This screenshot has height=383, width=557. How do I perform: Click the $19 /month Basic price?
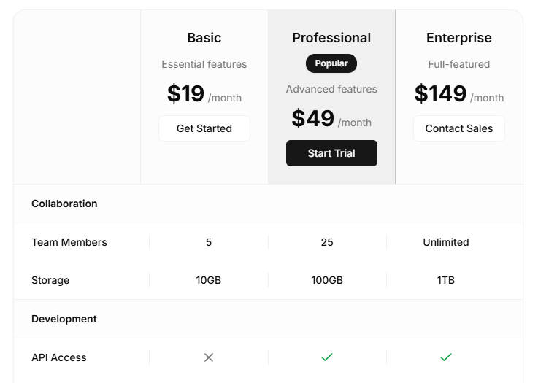pyautogui.click(x=204, y=95)
